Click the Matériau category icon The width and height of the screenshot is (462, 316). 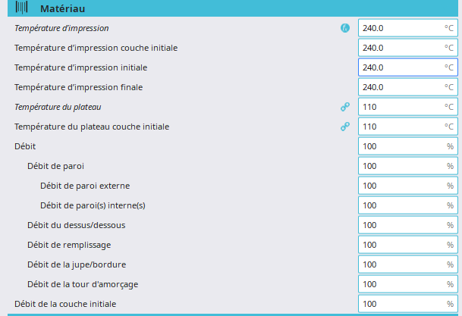tap(20, 8)
